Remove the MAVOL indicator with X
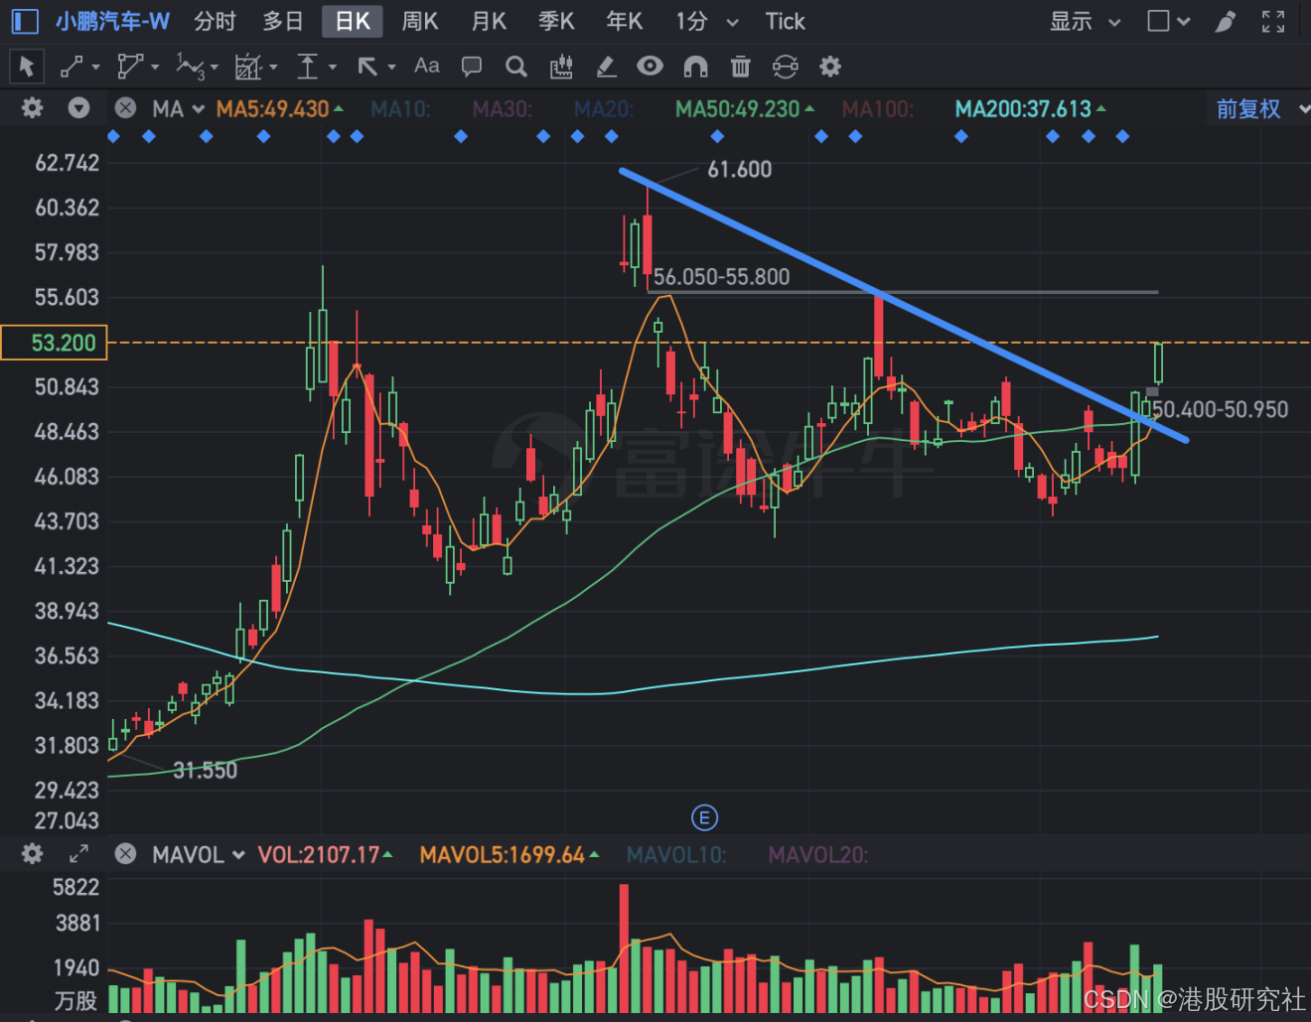The image size is (1311, 1022). [125, 853]
